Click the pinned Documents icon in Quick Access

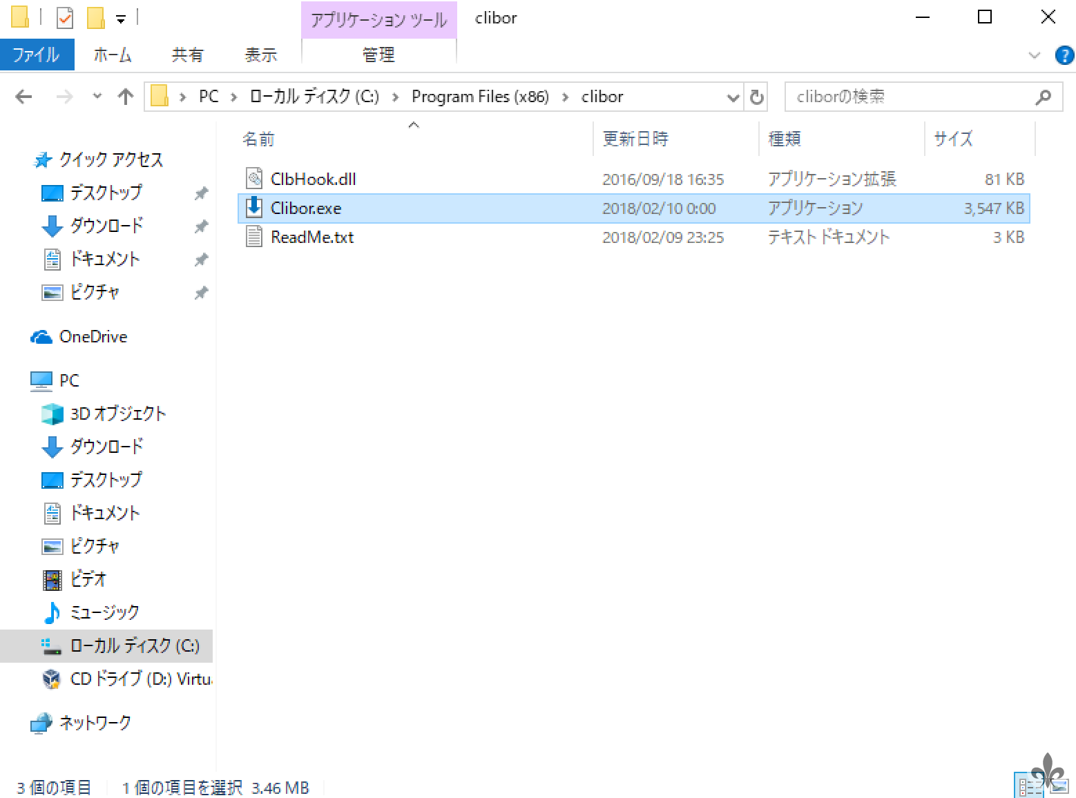[52, 260]
